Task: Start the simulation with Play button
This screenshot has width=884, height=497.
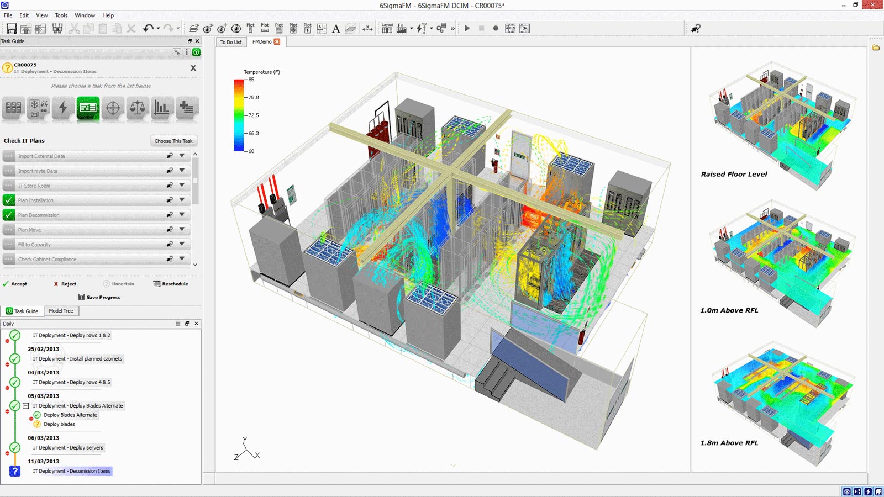Action: tap(467, 28)
